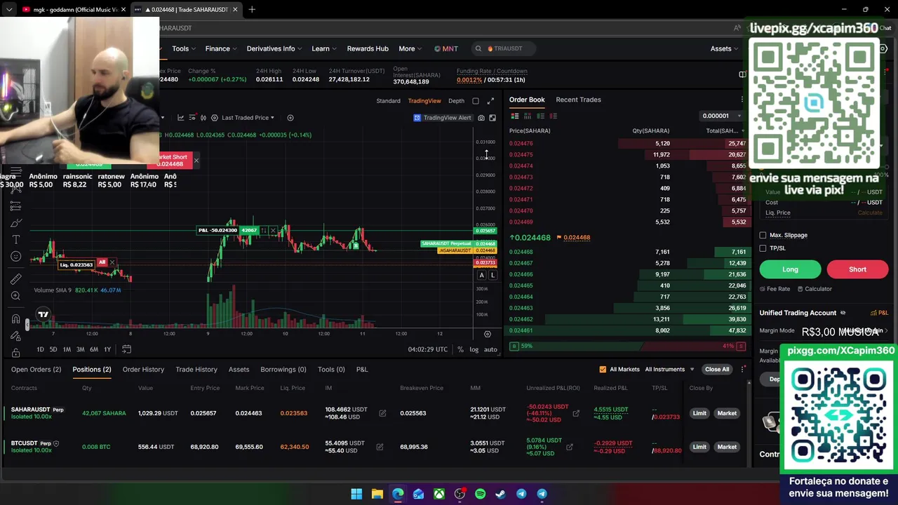Expand the Learn menu

tap(324, 48)
